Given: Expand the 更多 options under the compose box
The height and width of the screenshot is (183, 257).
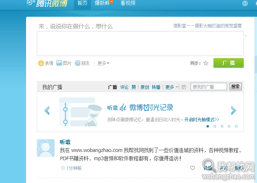Looking at the screenshot, I should [103, 63].
